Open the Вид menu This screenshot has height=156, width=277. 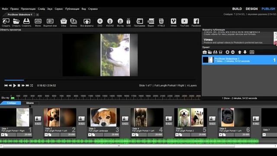click(x=84, y=9)
